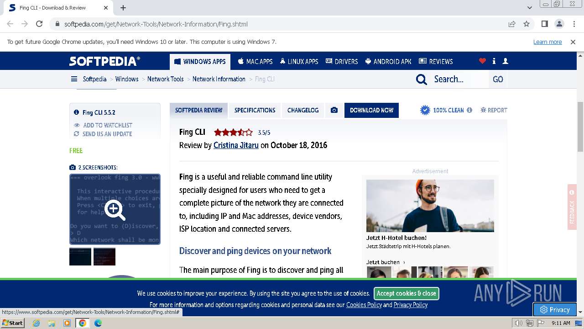The height and width of the screenshot is (329, 584).
Task: Dismiss the Chrome update notification bar
Action: click(573, 42)
